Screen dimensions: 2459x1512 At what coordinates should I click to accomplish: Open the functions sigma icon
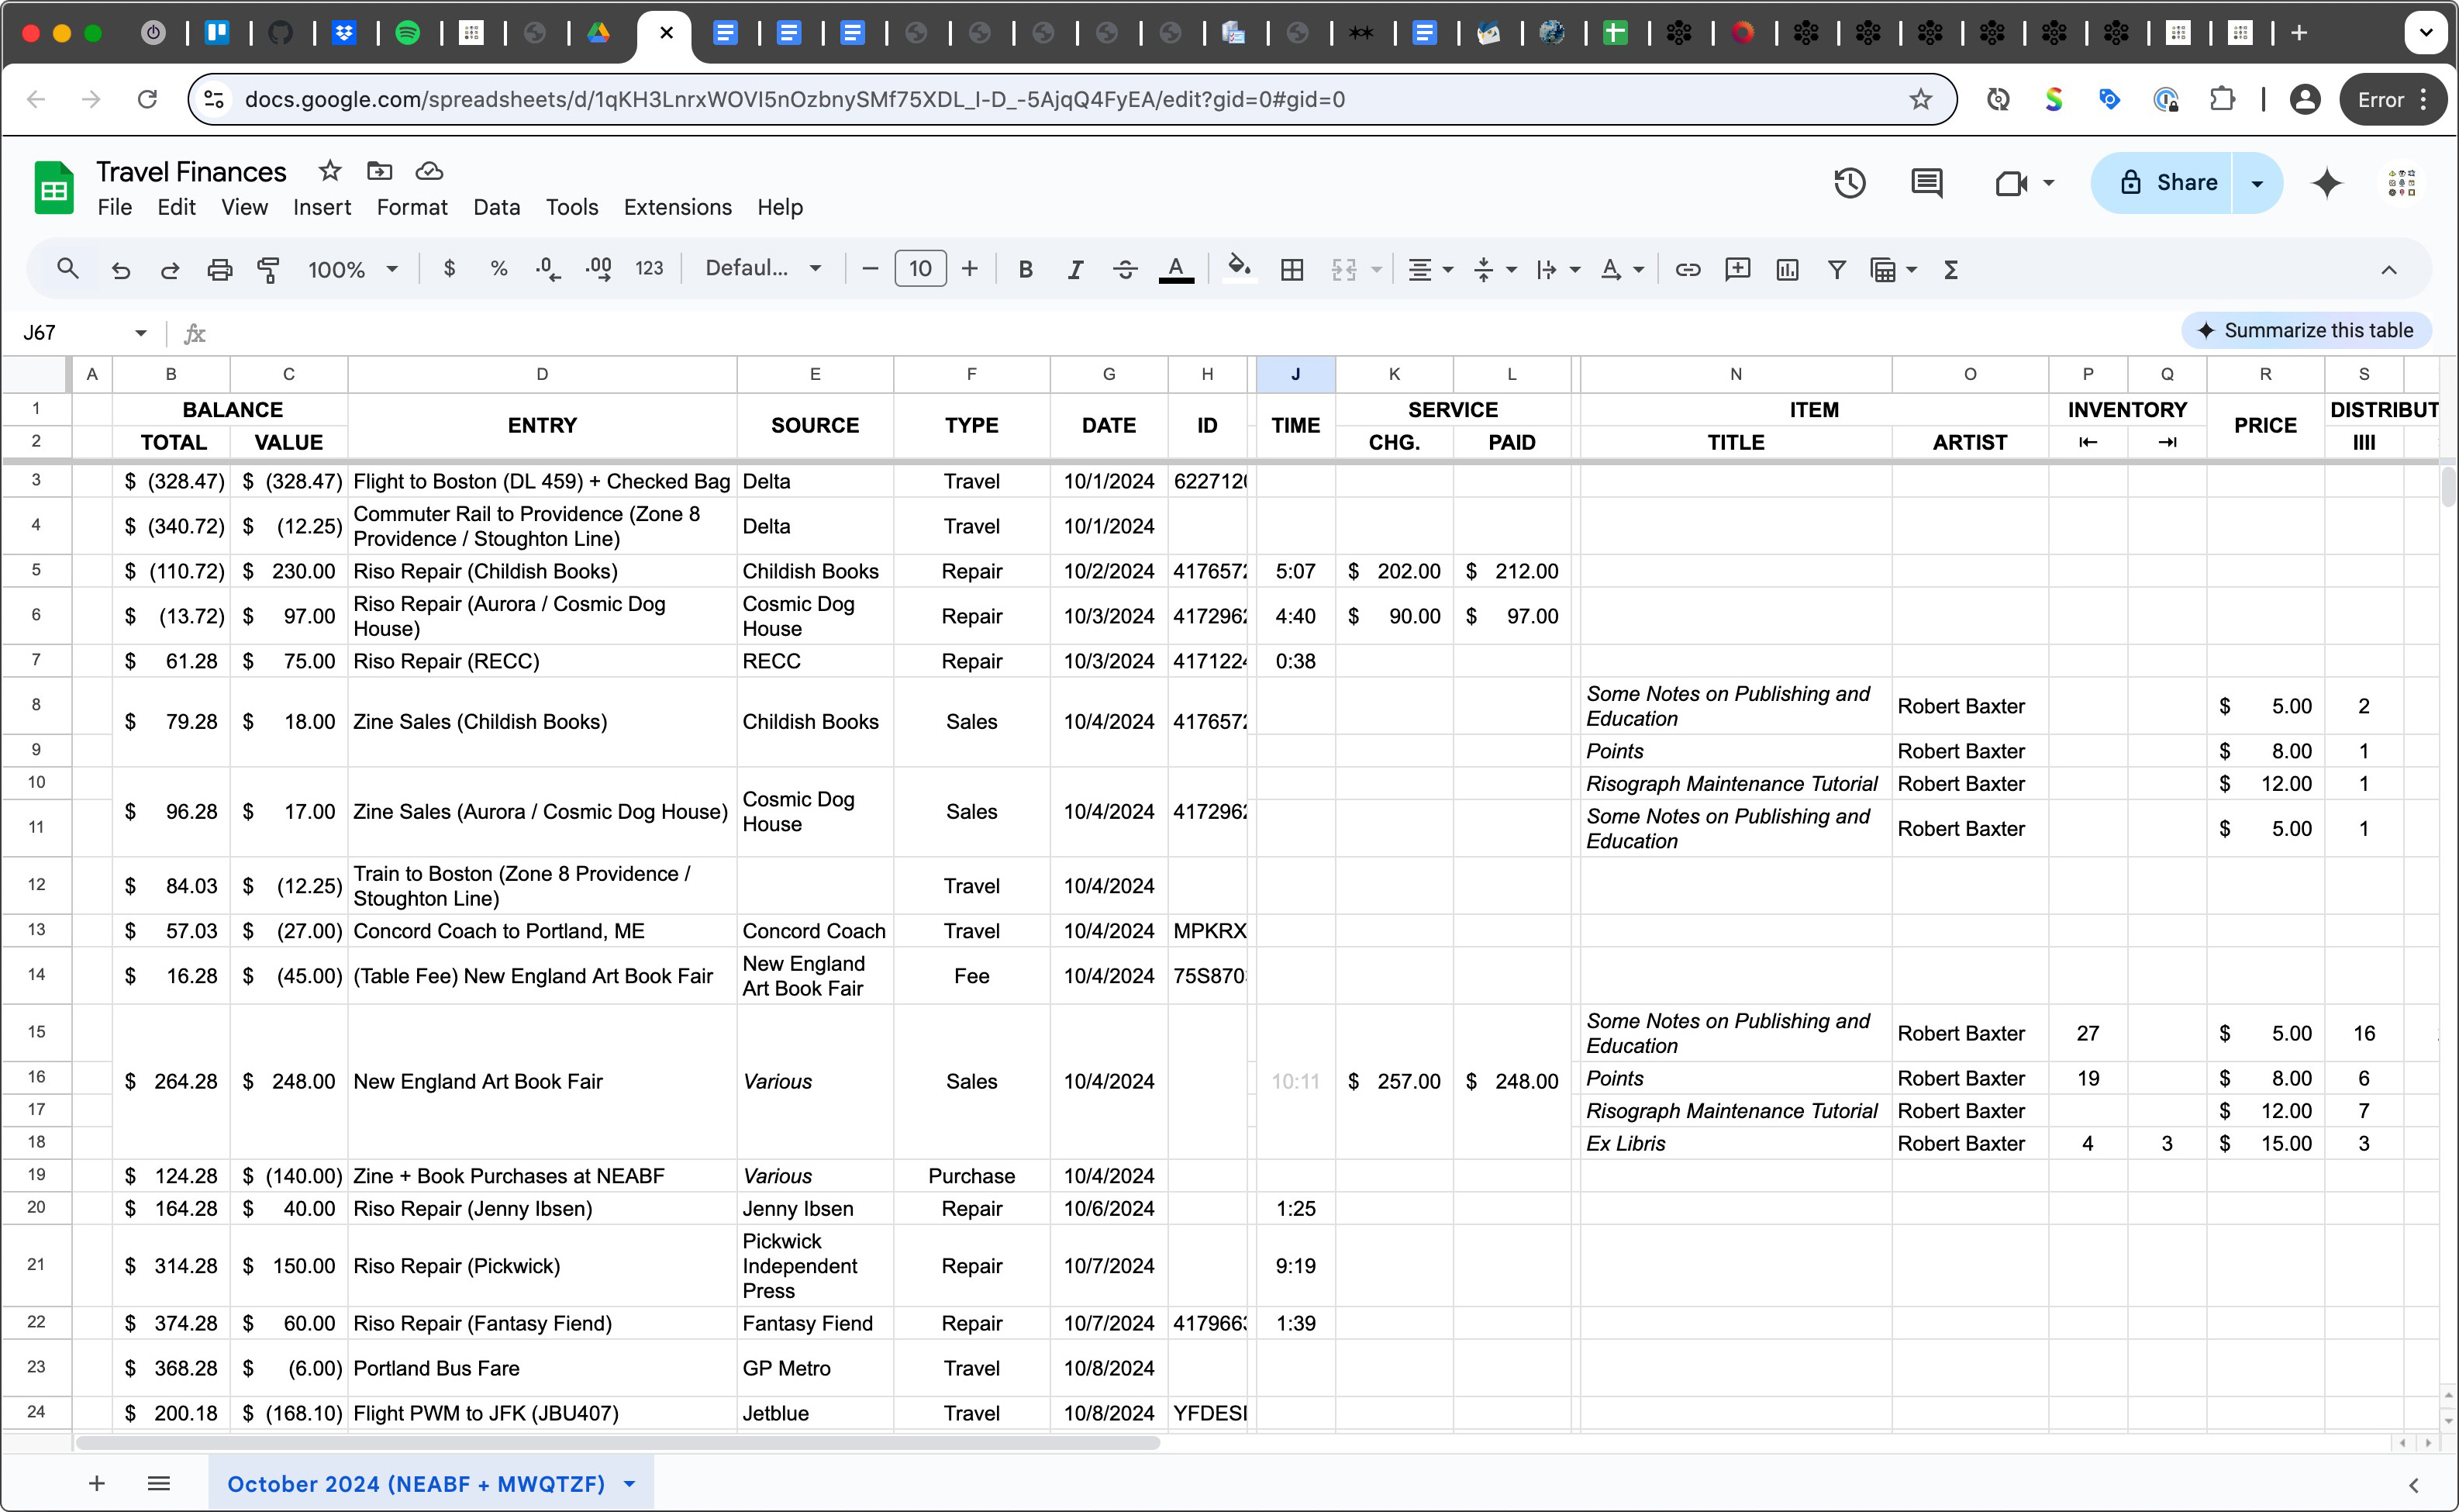click(1950, 270)
